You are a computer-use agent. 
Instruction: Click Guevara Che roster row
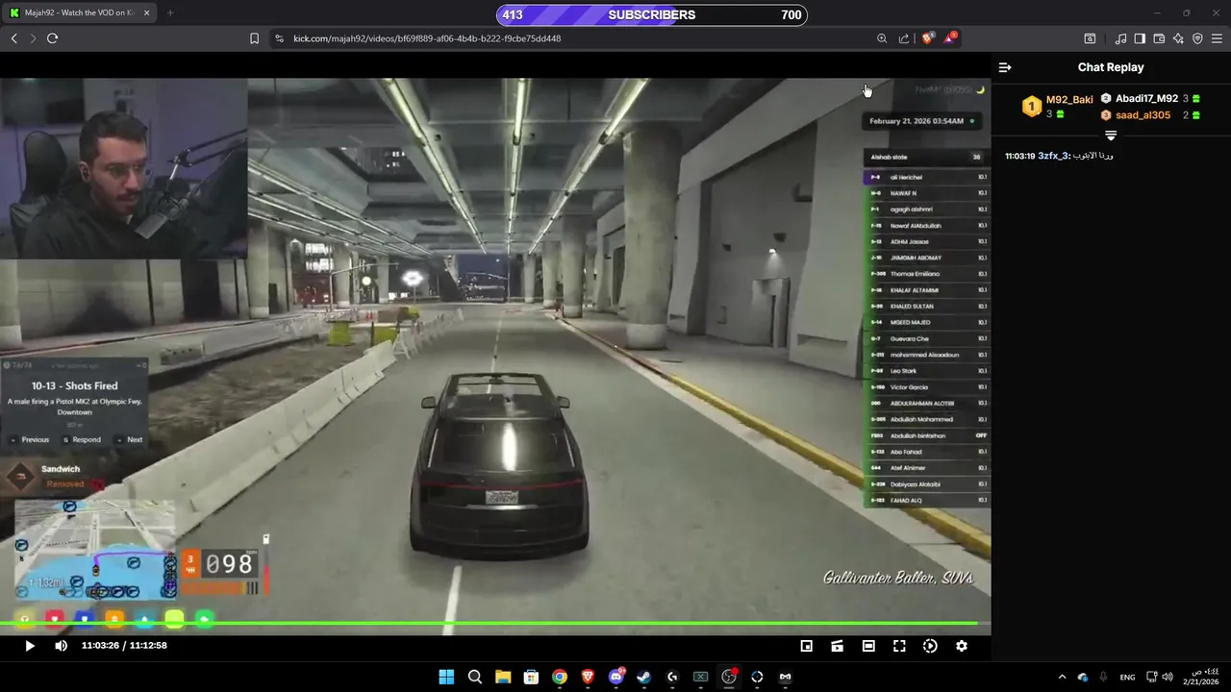coord(927,338)
